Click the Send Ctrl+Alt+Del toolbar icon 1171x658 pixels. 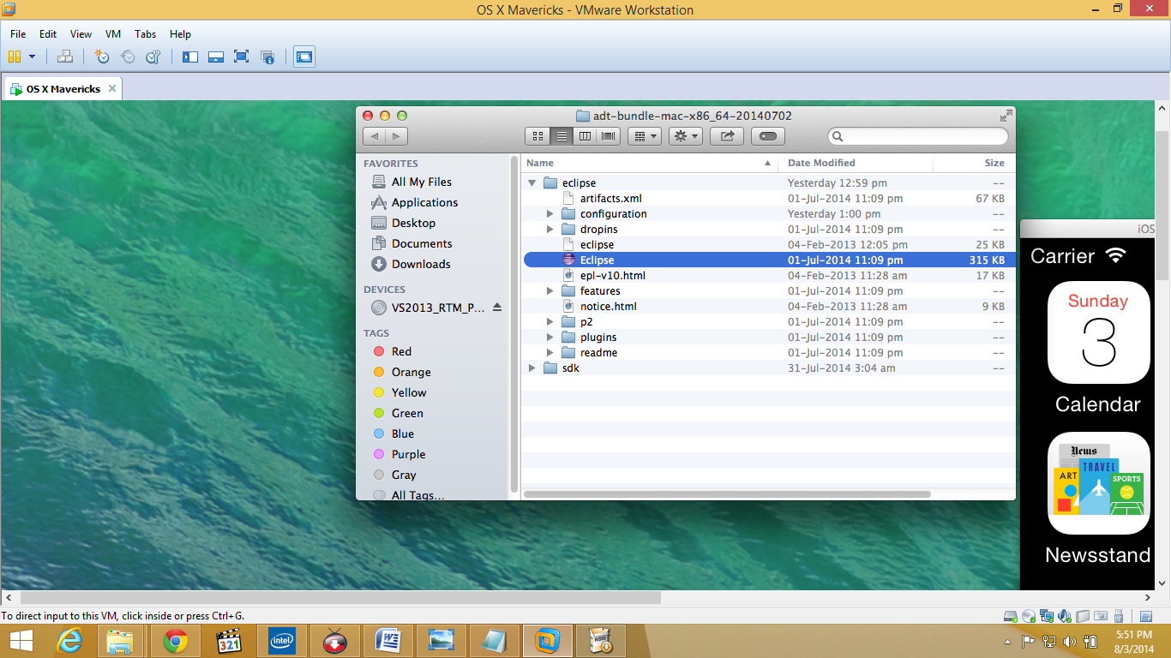click(64, 57)
